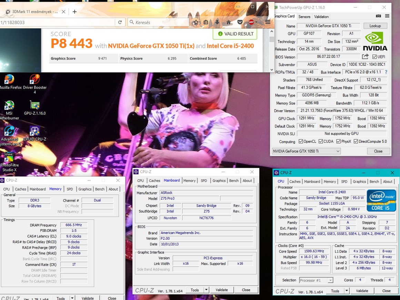Screen dimensions: 400x300
Task: Expand the Tools arrow in the Memory CPU-Z window
Action: point(72,298)
